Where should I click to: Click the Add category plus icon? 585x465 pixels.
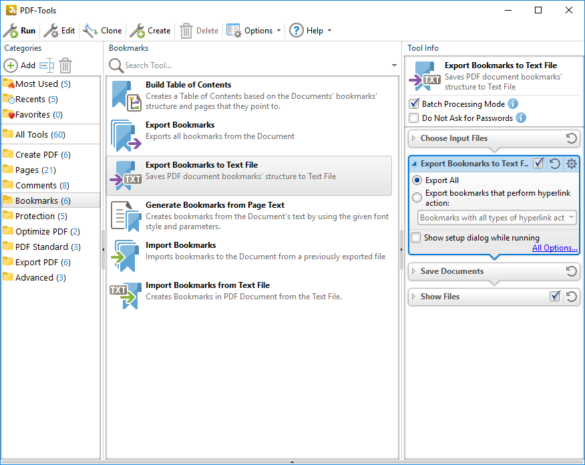click(11, 65)
